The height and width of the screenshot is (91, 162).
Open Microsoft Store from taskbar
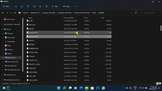pos(92,88)
